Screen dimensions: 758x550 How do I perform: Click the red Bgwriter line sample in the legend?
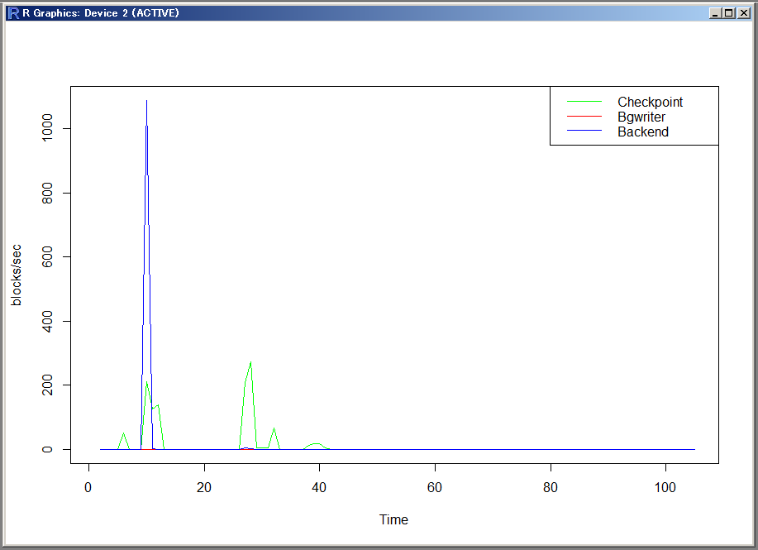coord(584,117)
